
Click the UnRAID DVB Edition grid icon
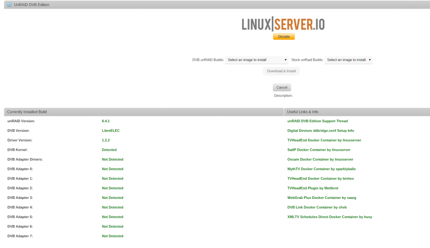point(9,5)
